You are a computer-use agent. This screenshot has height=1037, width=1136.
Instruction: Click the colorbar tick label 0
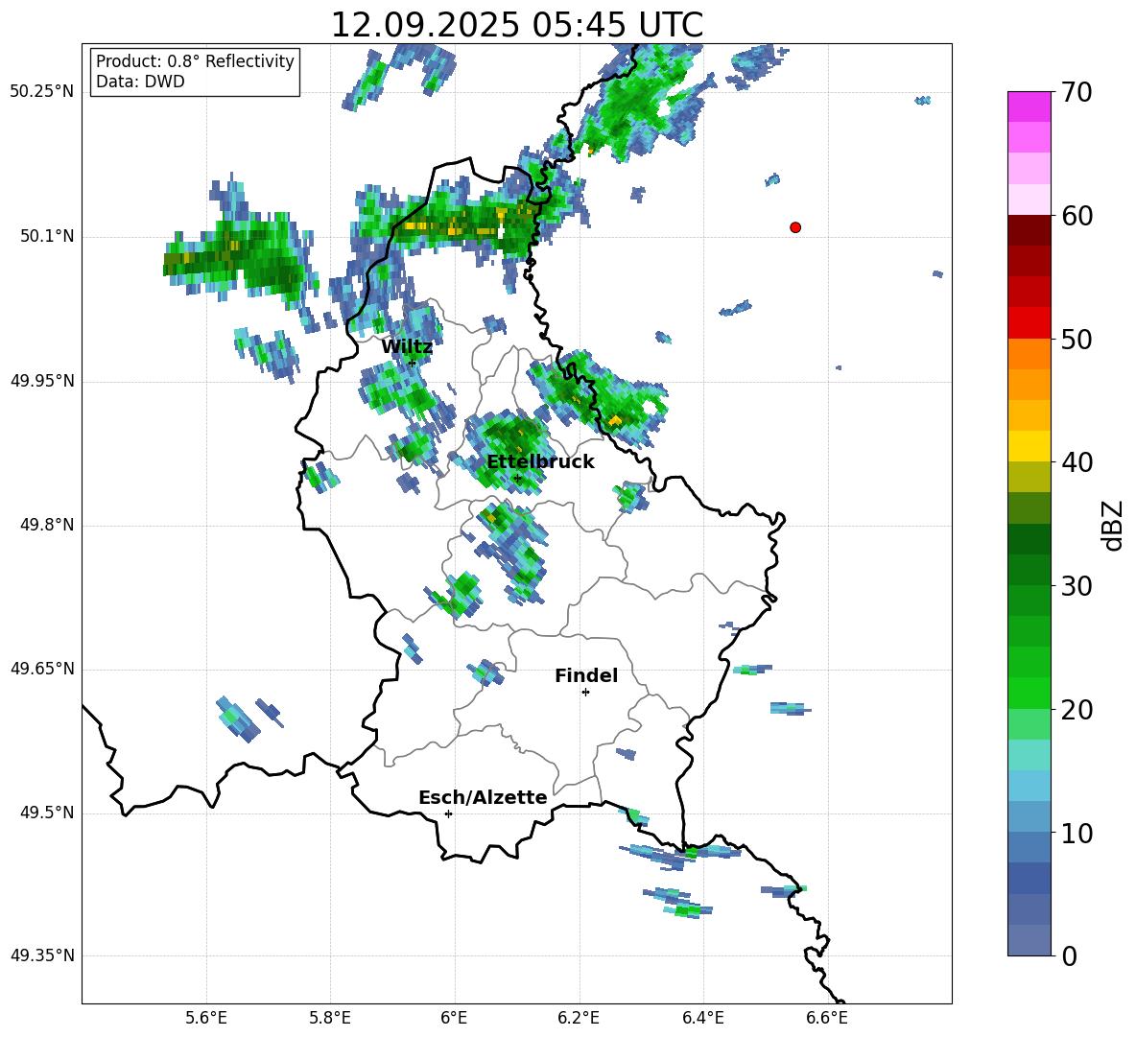point(1069,956)
